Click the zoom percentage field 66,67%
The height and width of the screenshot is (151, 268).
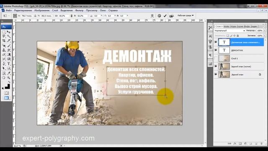click(17, 146)
